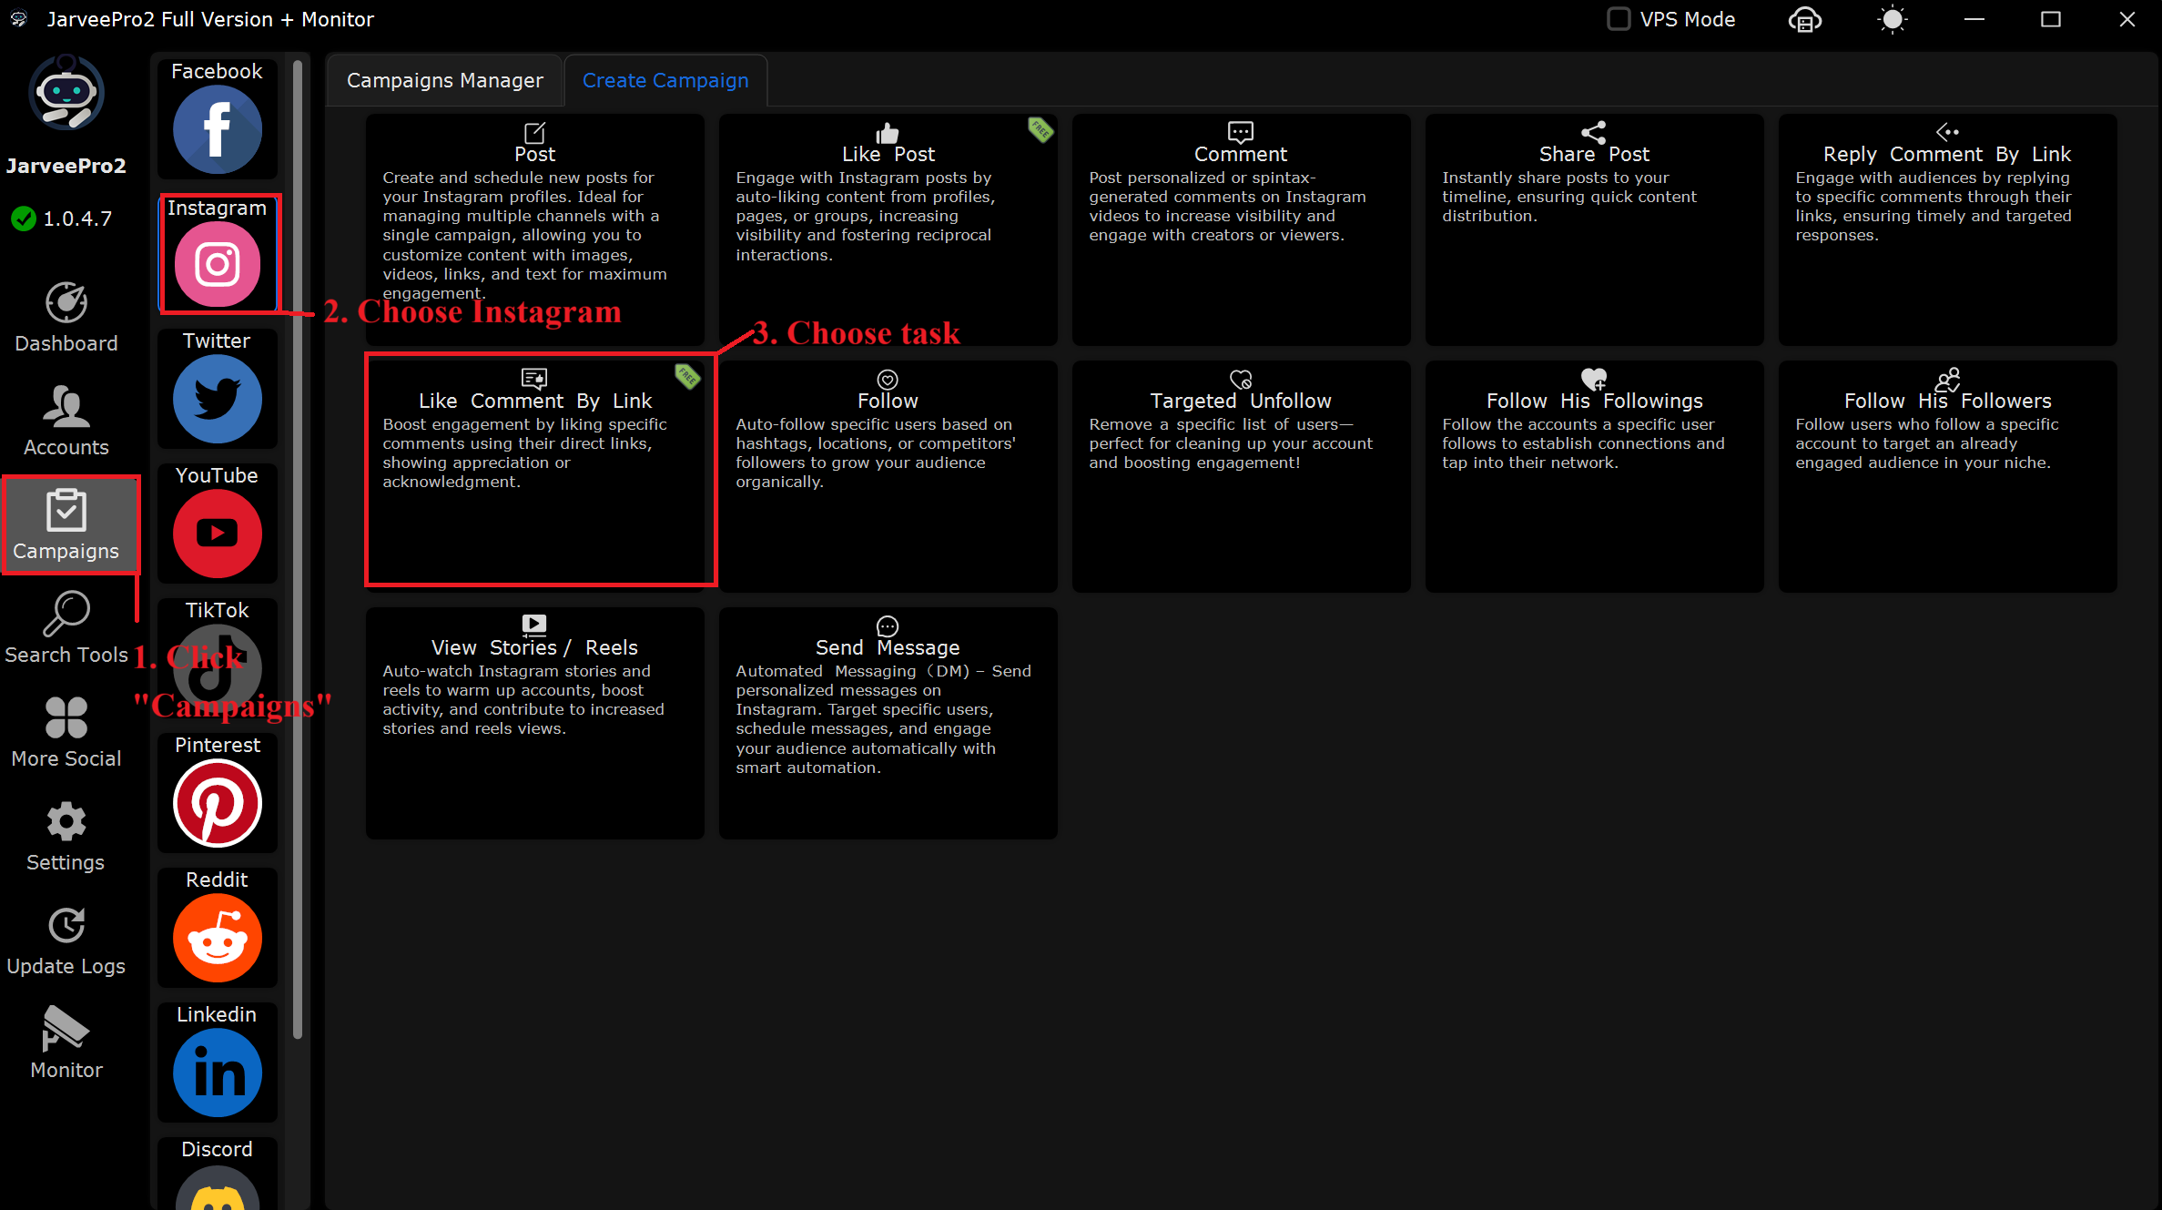
Task: Click the green version check mark
Action: pyautogui.click(x=24, y=219)
